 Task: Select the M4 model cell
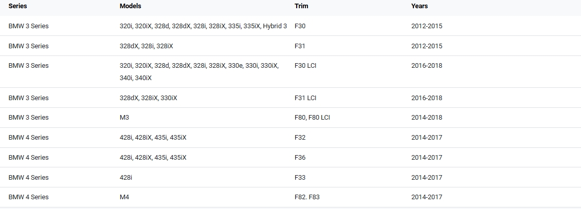(x=124, y=197)
